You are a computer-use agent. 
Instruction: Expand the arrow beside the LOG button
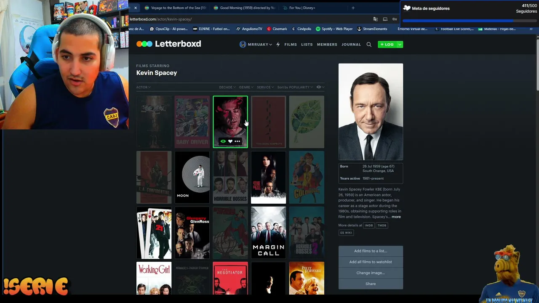[400, 44]
